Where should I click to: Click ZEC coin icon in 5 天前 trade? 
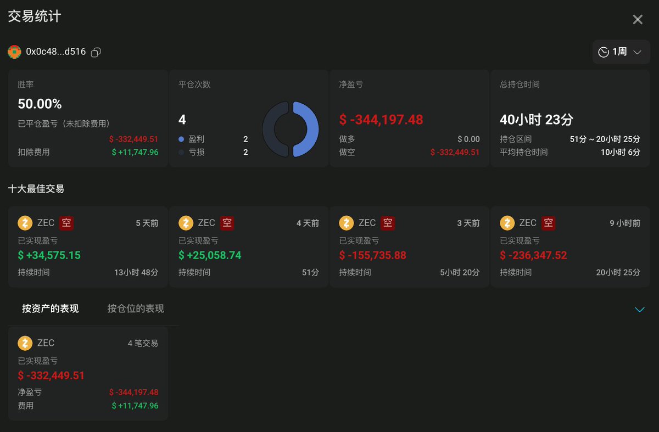pos(25,223)
